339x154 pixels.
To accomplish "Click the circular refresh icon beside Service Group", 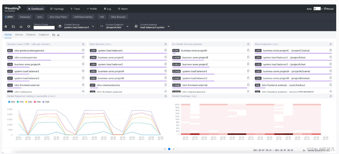I will [29, 27].
